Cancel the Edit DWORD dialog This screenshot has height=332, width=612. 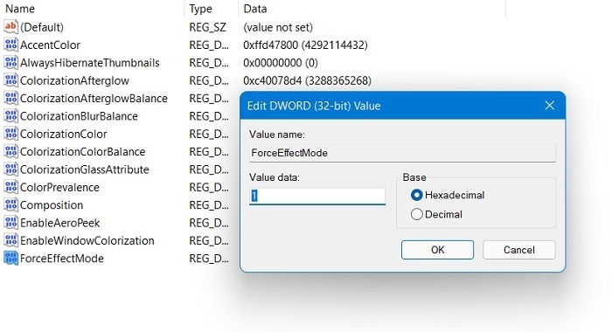pyautogui.click(x=519, y=250)
